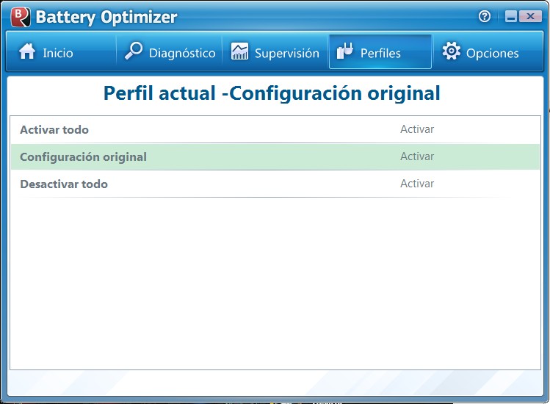Viewport: 550px width, 404px height.
Task: Click the house icon for Inicio
Action: tap(27, 51)
